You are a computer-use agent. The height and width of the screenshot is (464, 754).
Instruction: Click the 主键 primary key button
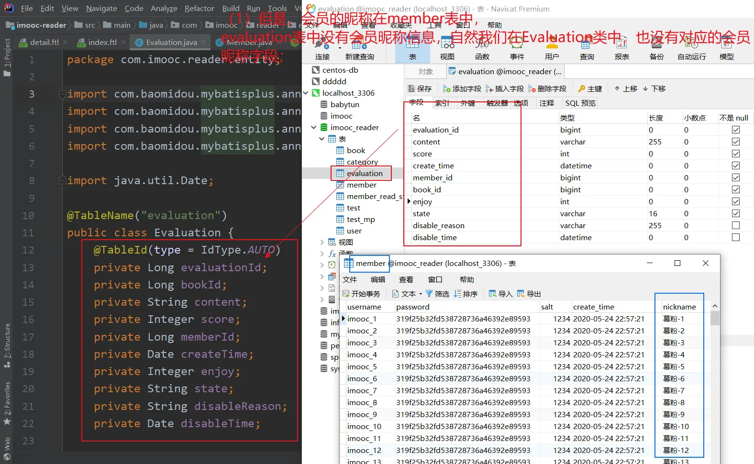[x=590, y=89]
